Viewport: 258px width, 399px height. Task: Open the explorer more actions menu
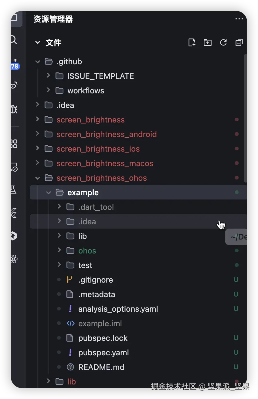point(239,19)
